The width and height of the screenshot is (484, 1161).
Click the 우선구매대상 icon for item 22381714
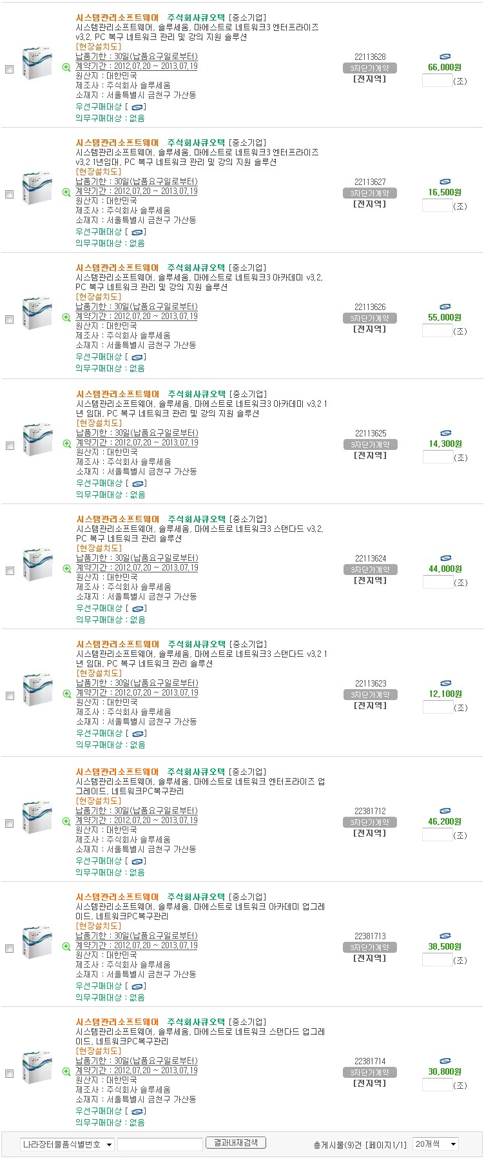137,1111
